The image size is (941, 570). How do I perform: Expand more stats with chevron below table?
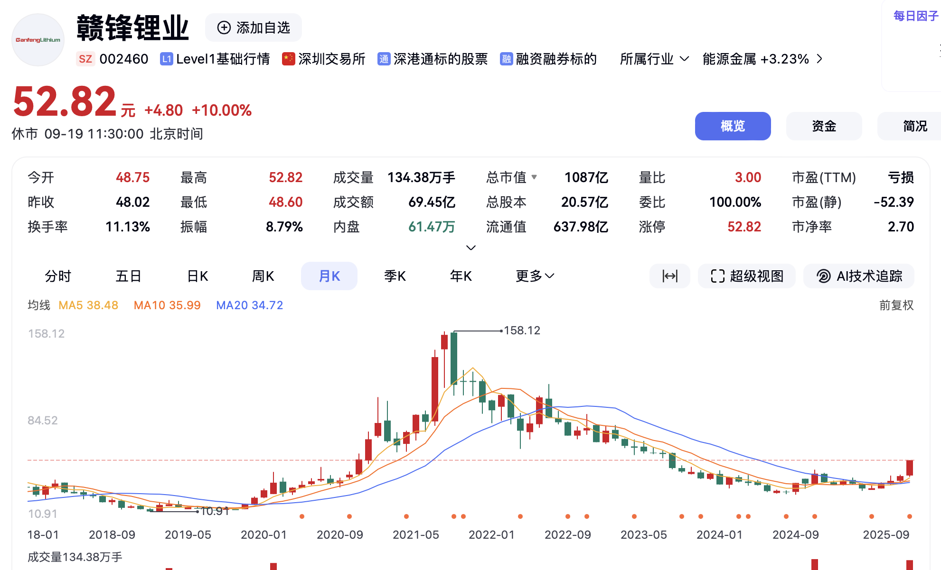(470, 248)
